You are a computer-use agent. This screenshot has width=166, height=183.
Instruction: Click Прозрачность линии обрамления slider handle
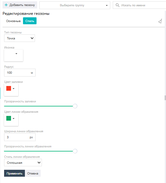click(75, 151)
